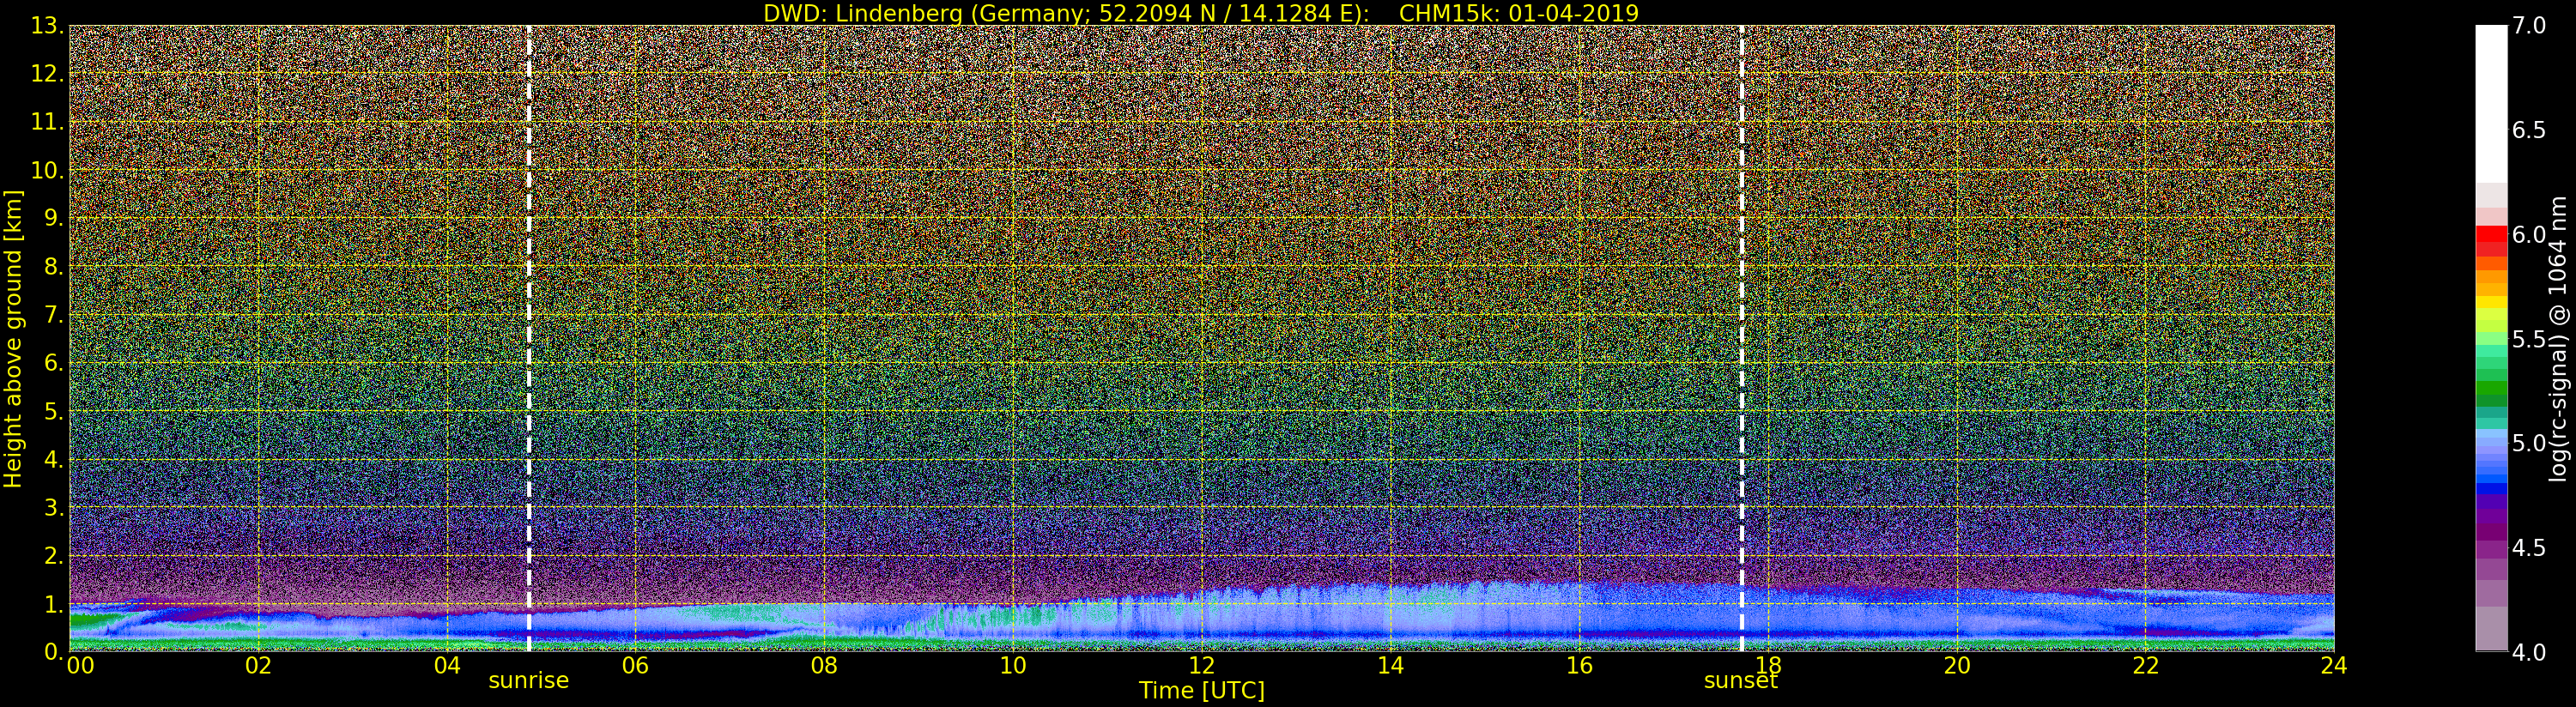Screen dimensions: 2576x707
Task: Click the "8." height axis tick label
Action: pyautogui.click(x=53, y=267)
